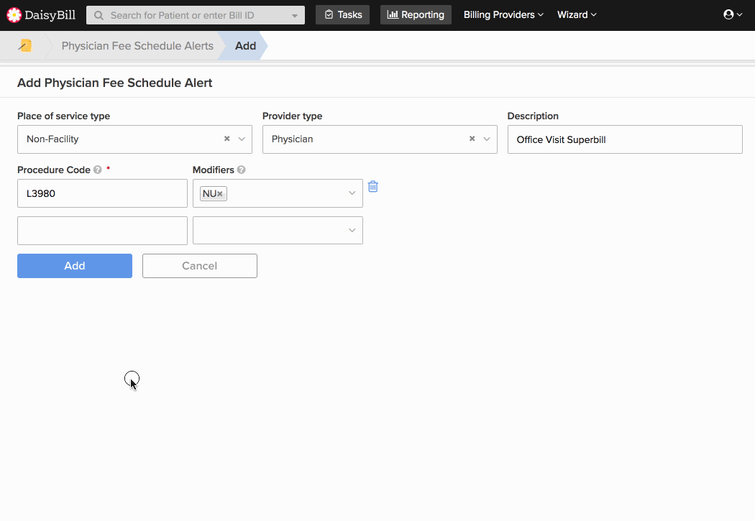
Task: Click the yellow note breadcrumb home icon
Action: (x=24, y=46)
